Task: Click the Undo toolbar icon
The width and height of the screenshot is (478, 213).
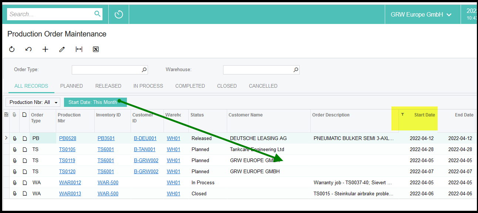Action: pos(28,49)
